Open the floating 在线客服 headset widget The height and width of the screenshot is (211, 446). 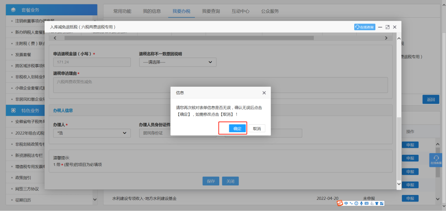(436, 160)
